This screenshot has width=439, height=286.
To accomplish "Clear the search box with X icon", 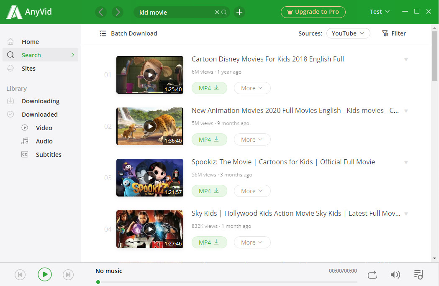I will coord(217,12).
